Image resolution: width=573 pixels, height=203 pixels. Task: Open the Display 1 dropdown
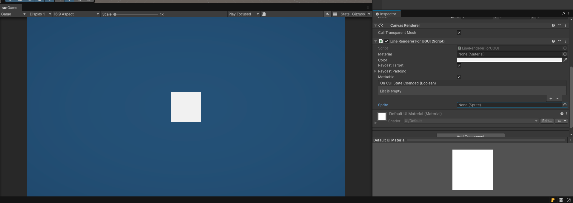pos(40,14)
